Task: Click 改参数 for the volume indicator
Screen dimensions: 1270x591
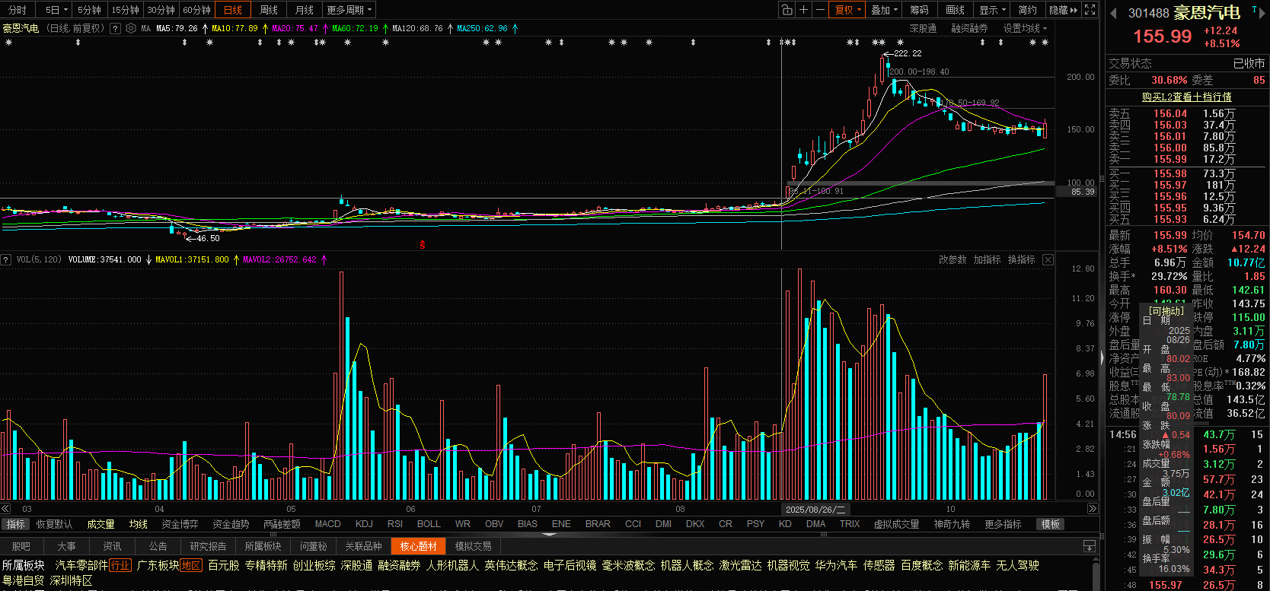Action: (952, 259)
